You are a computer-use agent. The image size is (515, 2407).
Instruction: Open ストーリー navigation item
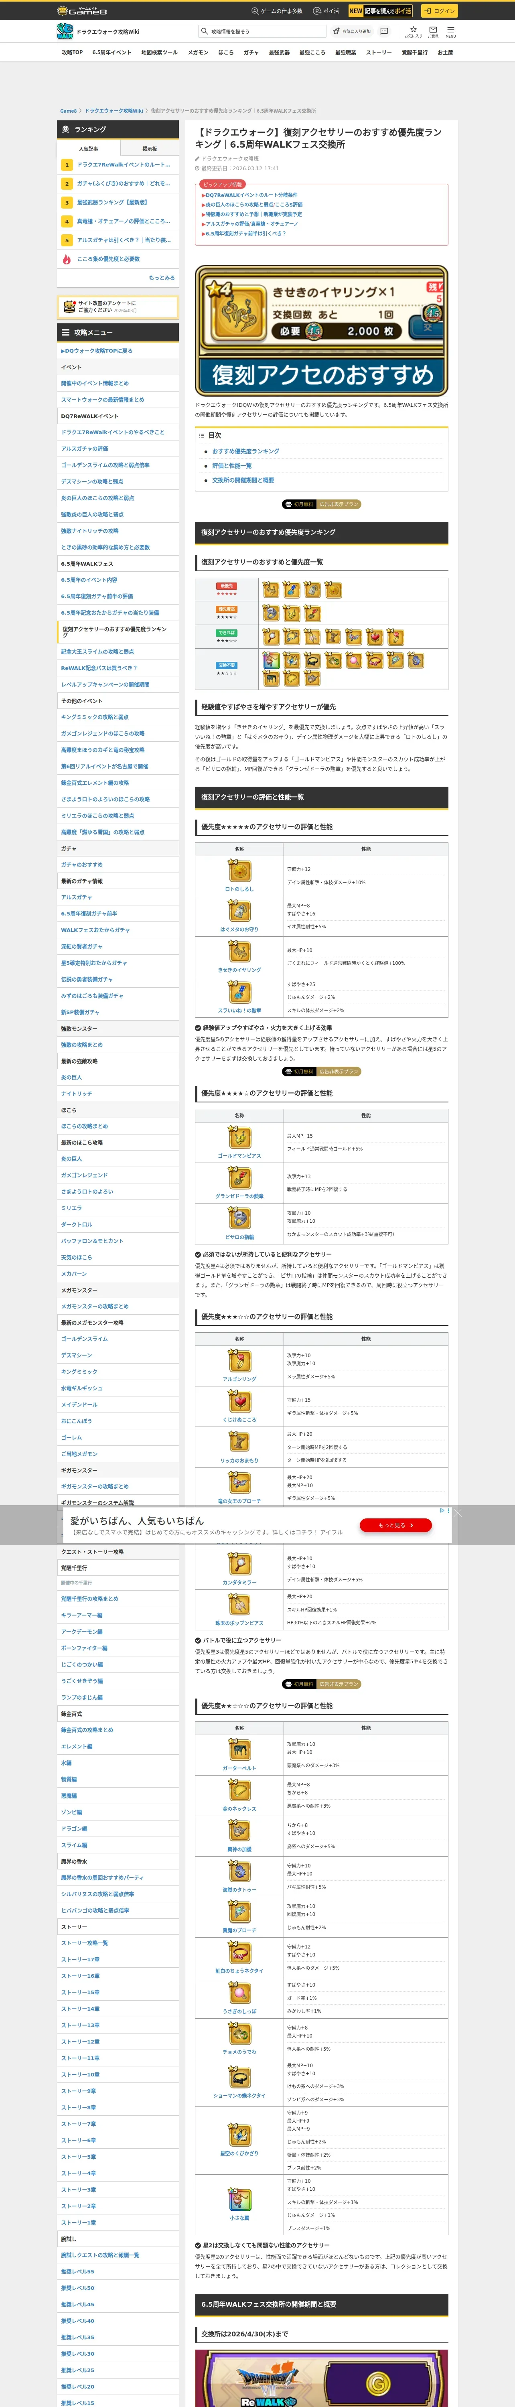point(379,52)
